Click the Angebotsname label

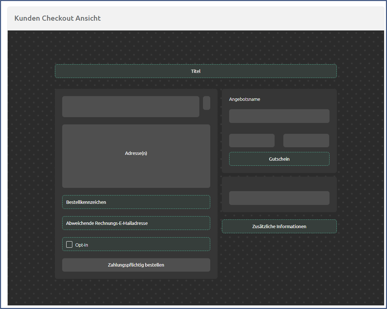click(244, 99)
